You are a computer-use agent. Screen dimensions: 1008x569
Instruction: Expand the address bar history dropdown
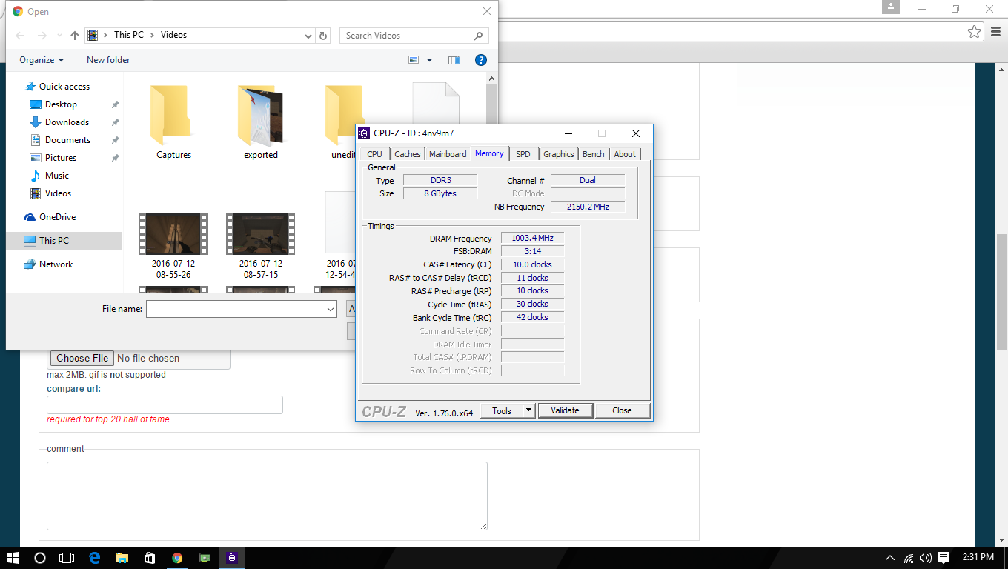[x=309, y=36]
